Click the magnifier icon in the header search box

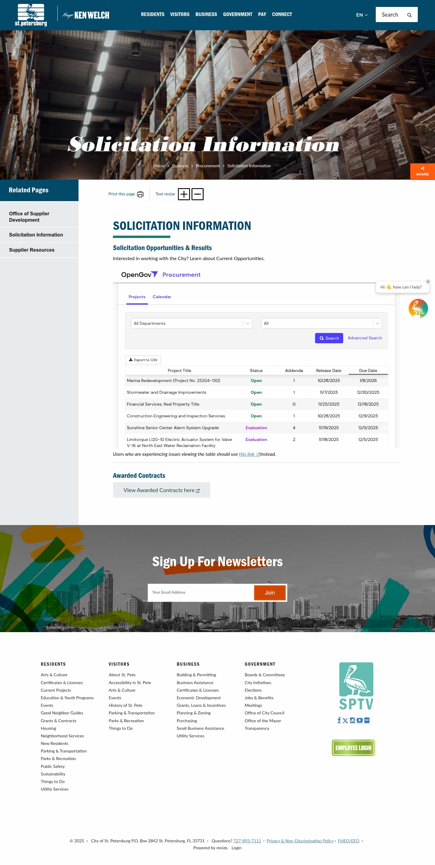click(409, 15)
